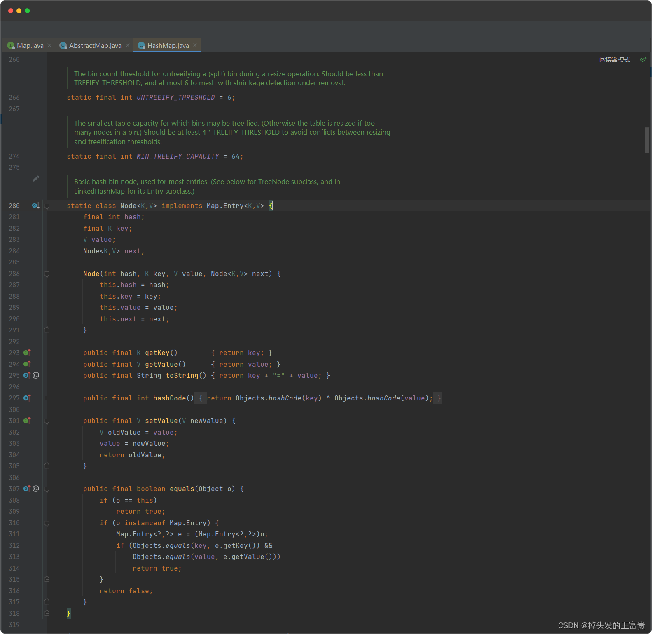Click the pencil edit icon beside Node doc comment
The image size is (652, 634).
pyautogui.click(x=36, y=178)
